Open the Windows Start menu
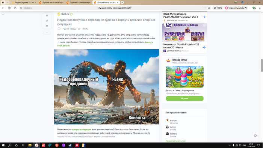 [x=3, y=145]
